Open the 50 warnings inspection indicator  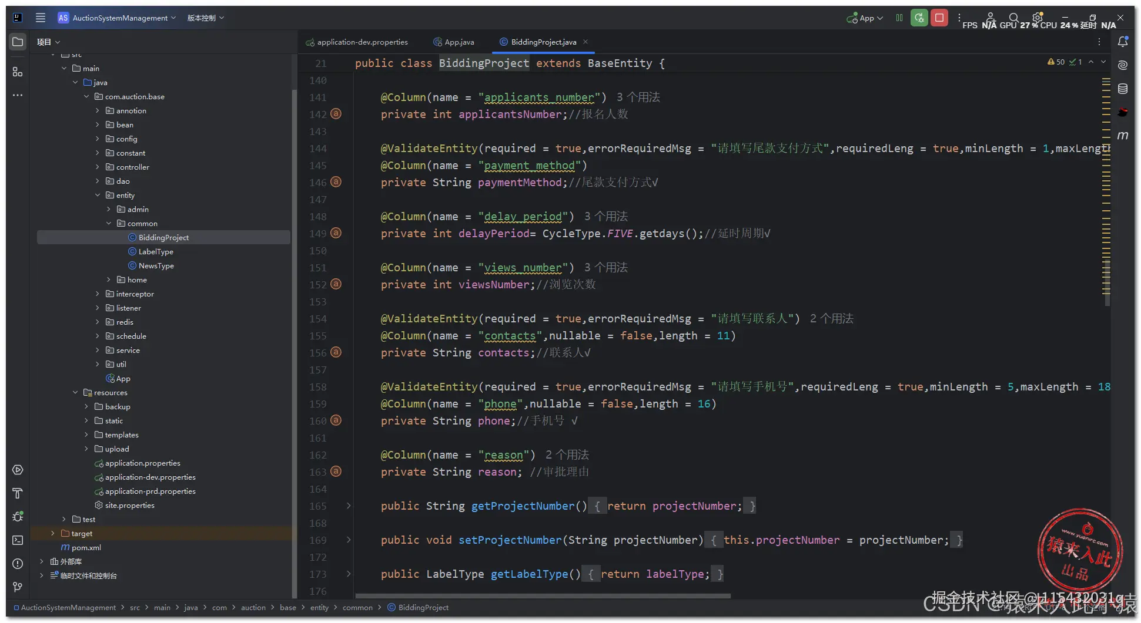1056,62
